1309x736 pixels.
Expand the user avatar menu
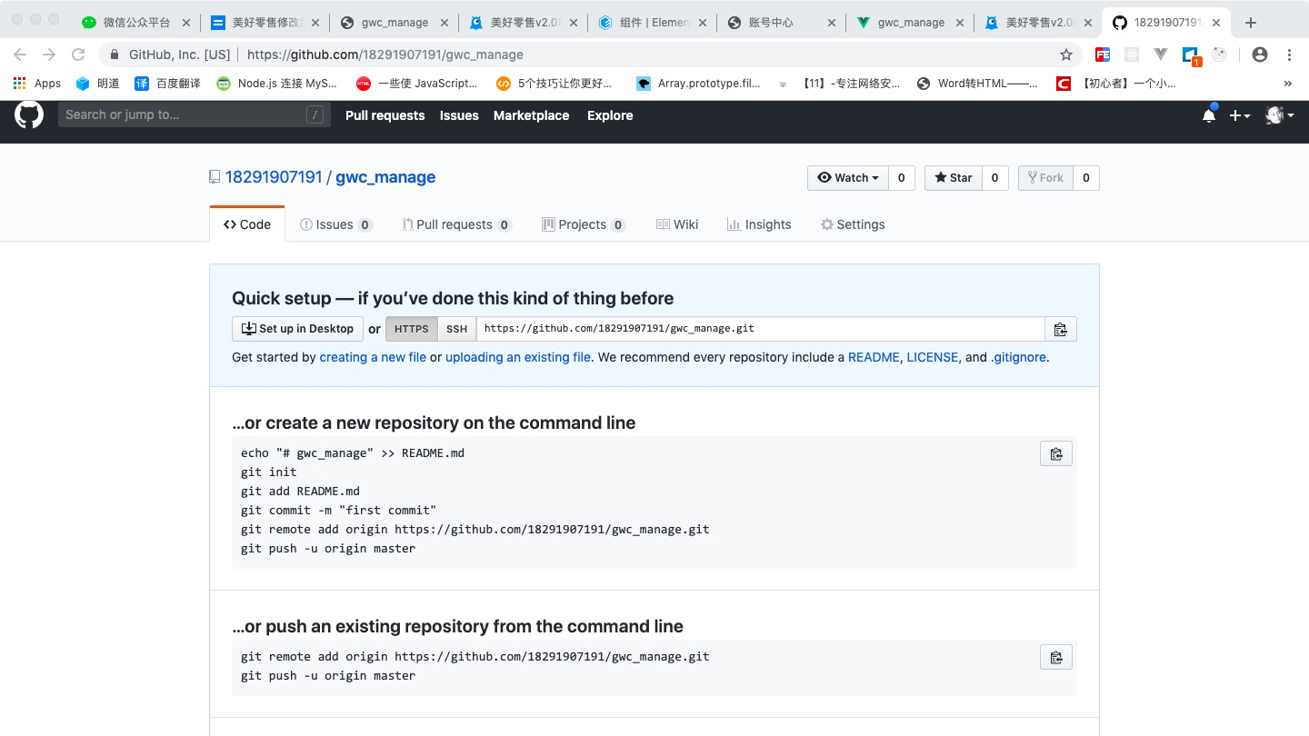click(x=1279, y=115)
